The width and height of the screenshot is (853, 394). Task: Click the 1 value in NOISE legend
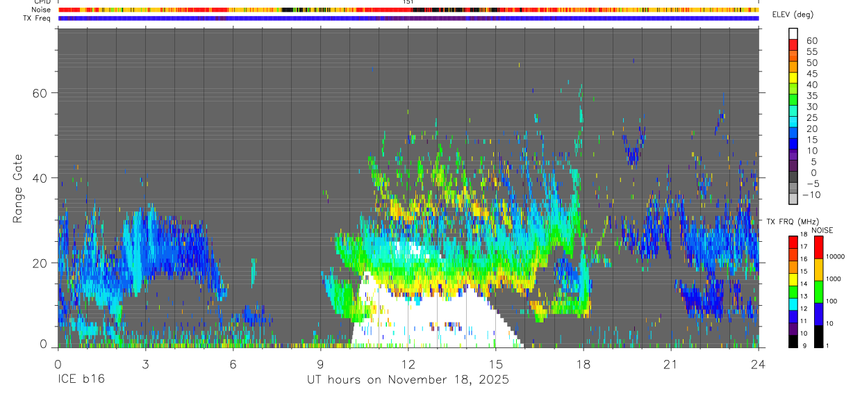coord(827,346)
